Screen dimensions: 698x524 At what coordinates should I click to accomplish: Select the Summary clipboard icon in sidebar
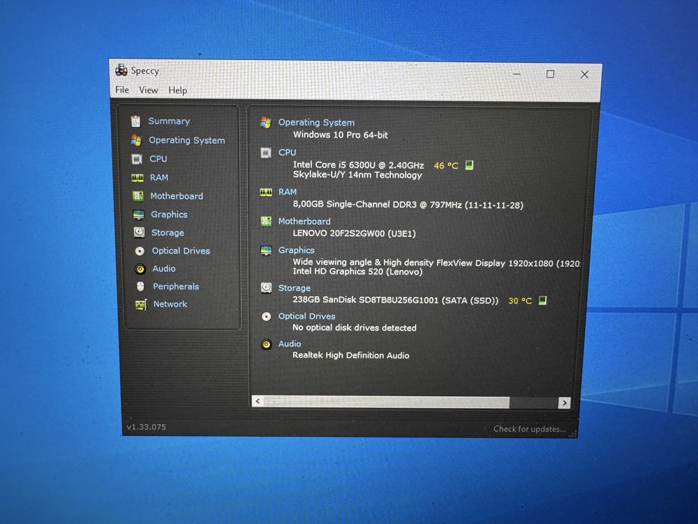(x=135, y=121)
